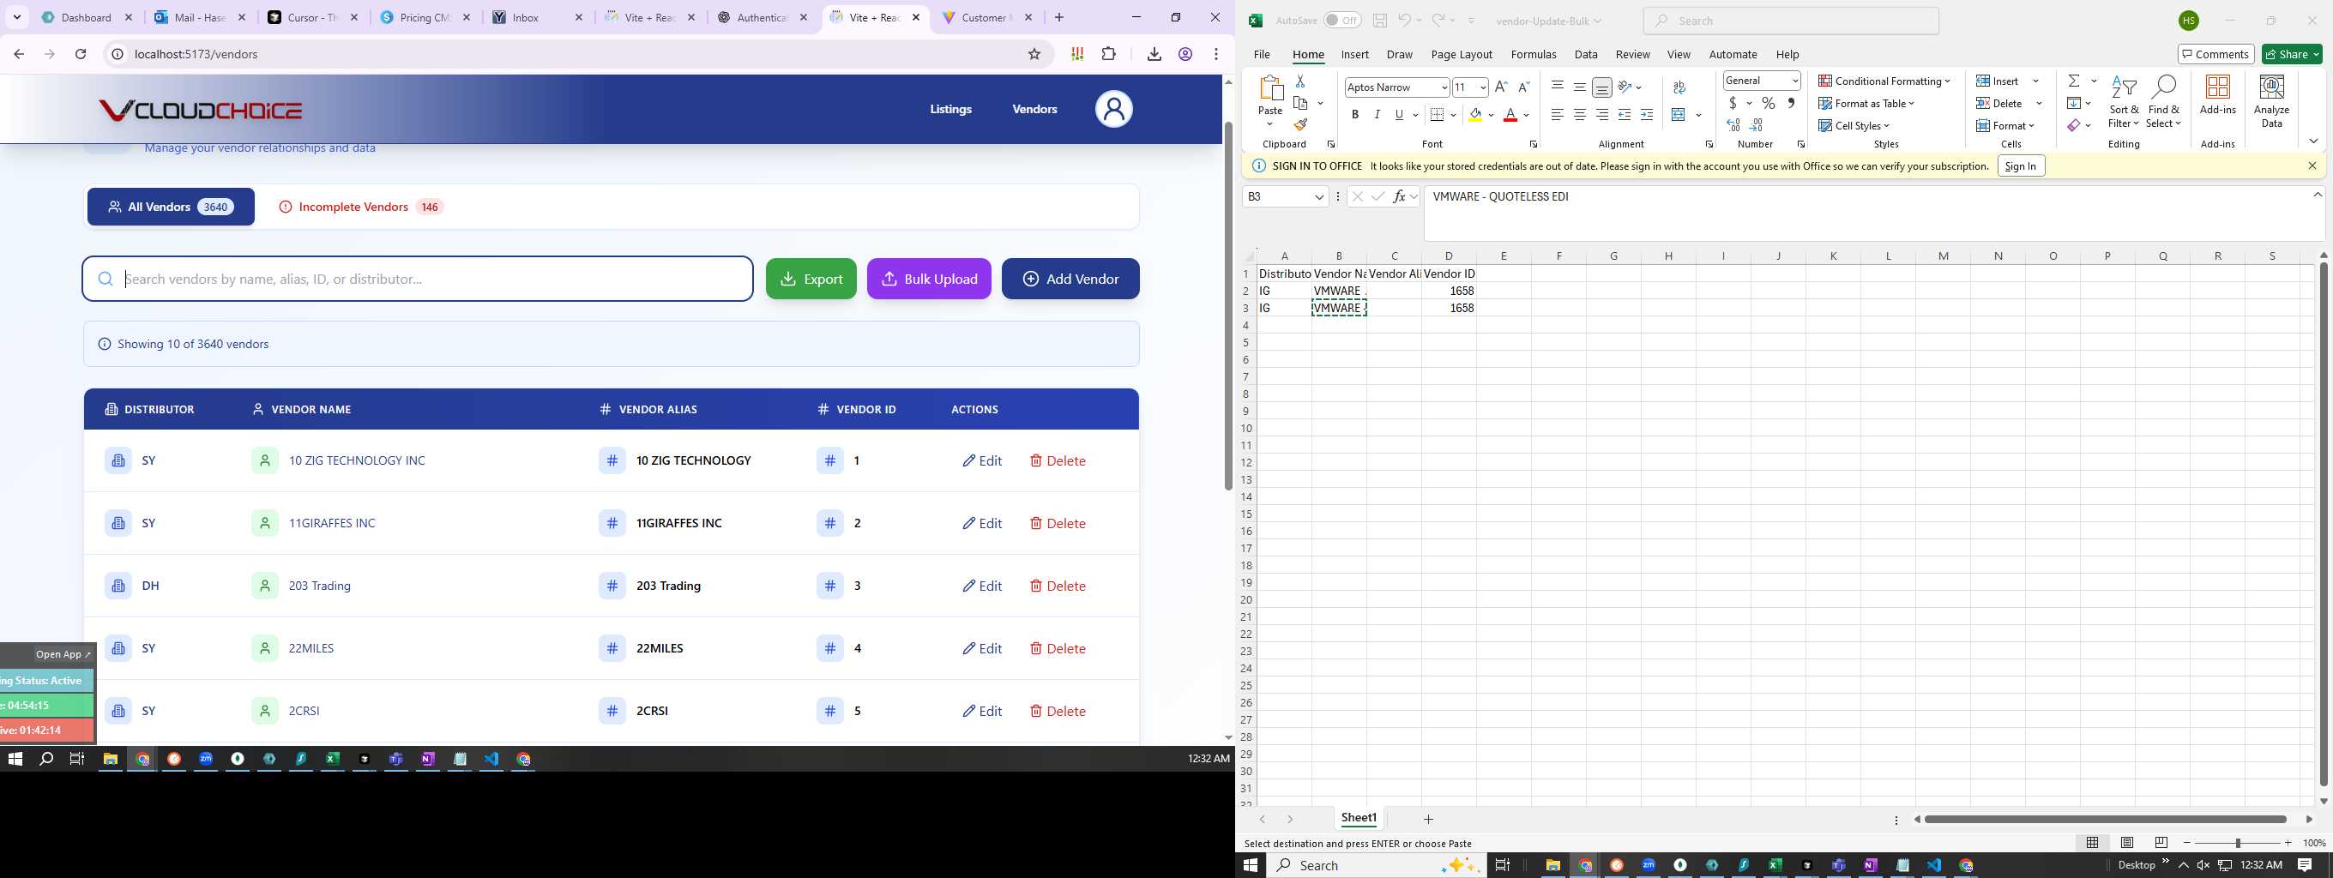Click the Cut scissors icon in Excel
This screenshot has height=878, width=2333.
click(1300, 81)
